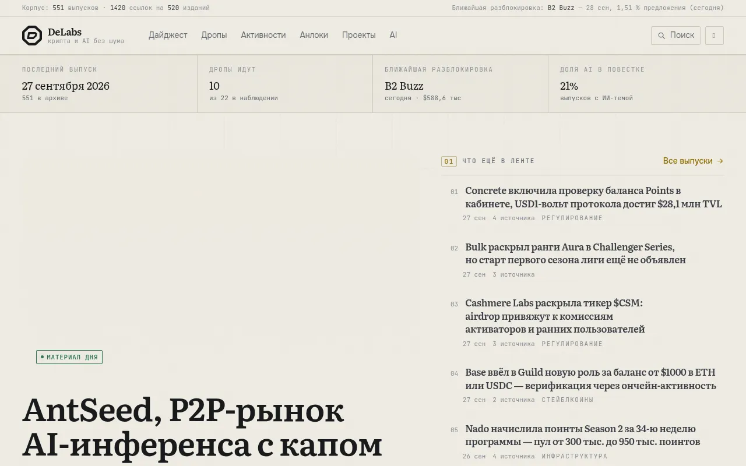Click 'Корпус: 551 выпусков' text in top bar
The image size is (746, 466).
[60, 8]
